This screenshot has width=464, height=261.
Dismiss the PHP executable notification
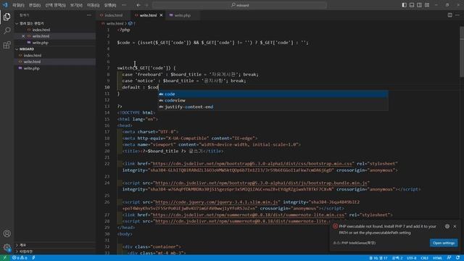(455, 226)
